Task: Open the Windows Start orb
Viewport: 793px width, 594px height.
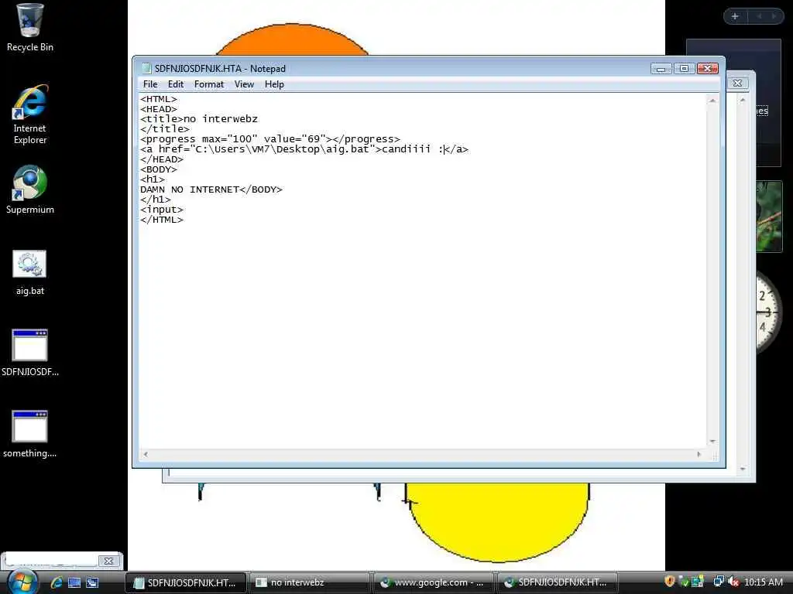Action: (x=21, y=582)
